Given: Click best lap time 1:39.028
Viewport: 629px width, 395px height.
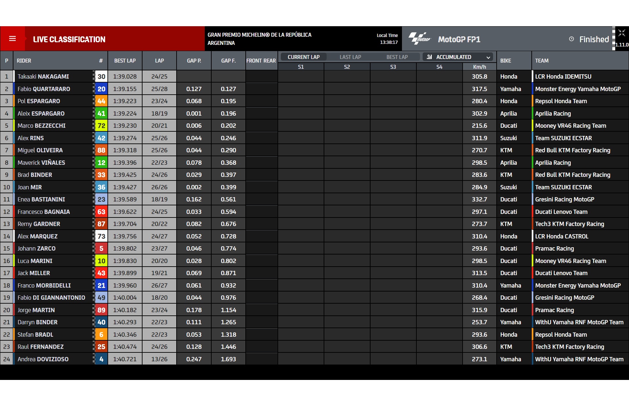Looking at the screenshot, I should (x=125, y=76).
